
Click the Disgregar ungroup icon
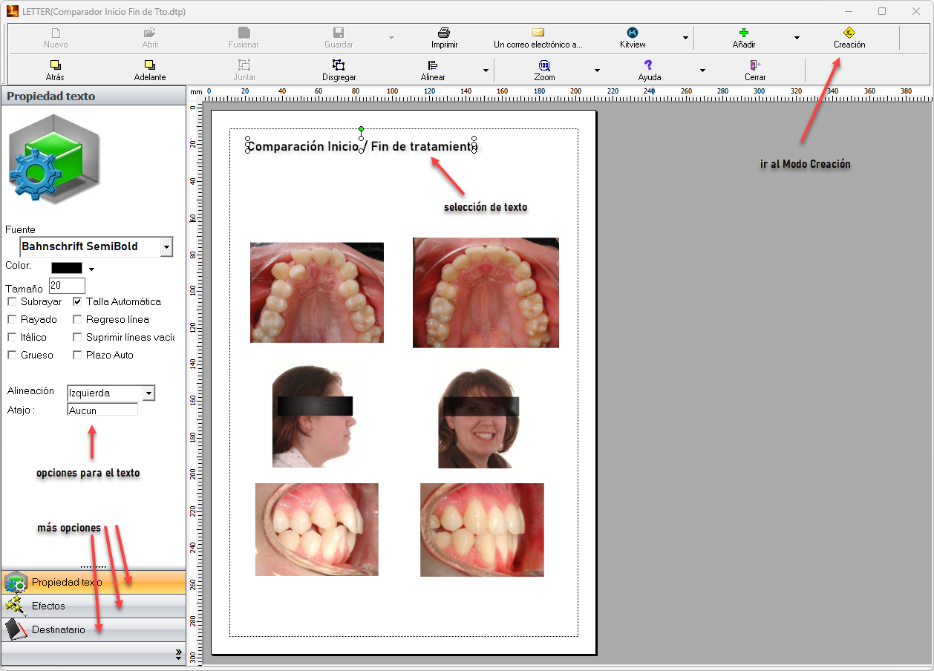tap(339, 66)
